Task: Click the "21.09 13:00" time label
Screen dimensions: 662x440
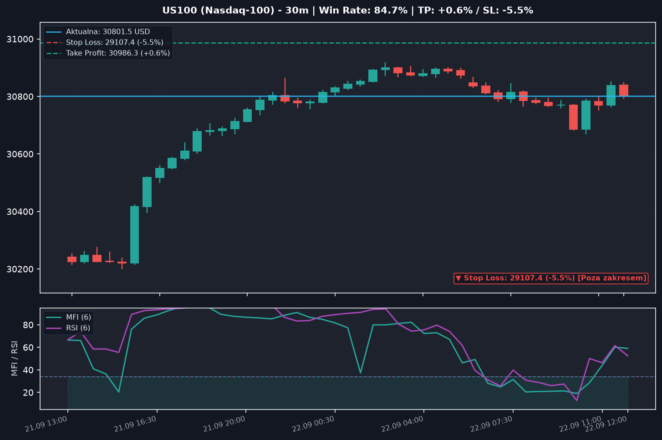Action: (46, 424)
